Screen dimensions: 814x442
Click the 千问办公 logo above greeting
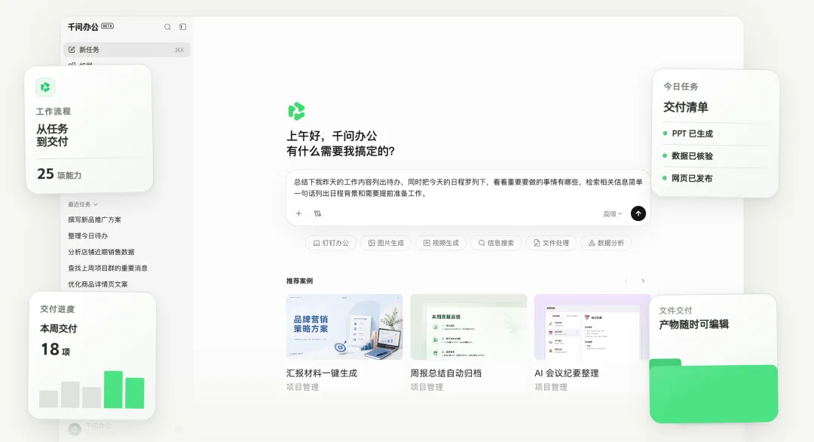(x=296, y=111)
